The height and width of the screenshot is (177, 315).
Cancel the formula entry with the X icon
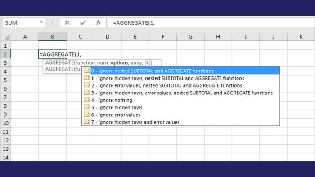[67, 23]
